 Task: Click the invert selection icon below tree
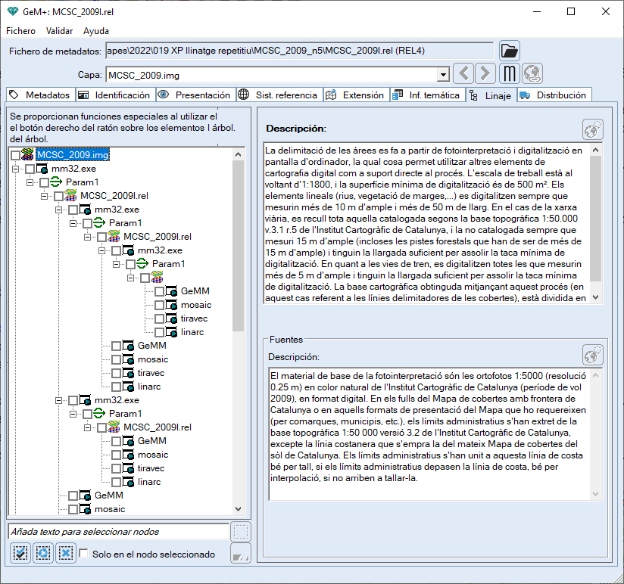point(43,553)
